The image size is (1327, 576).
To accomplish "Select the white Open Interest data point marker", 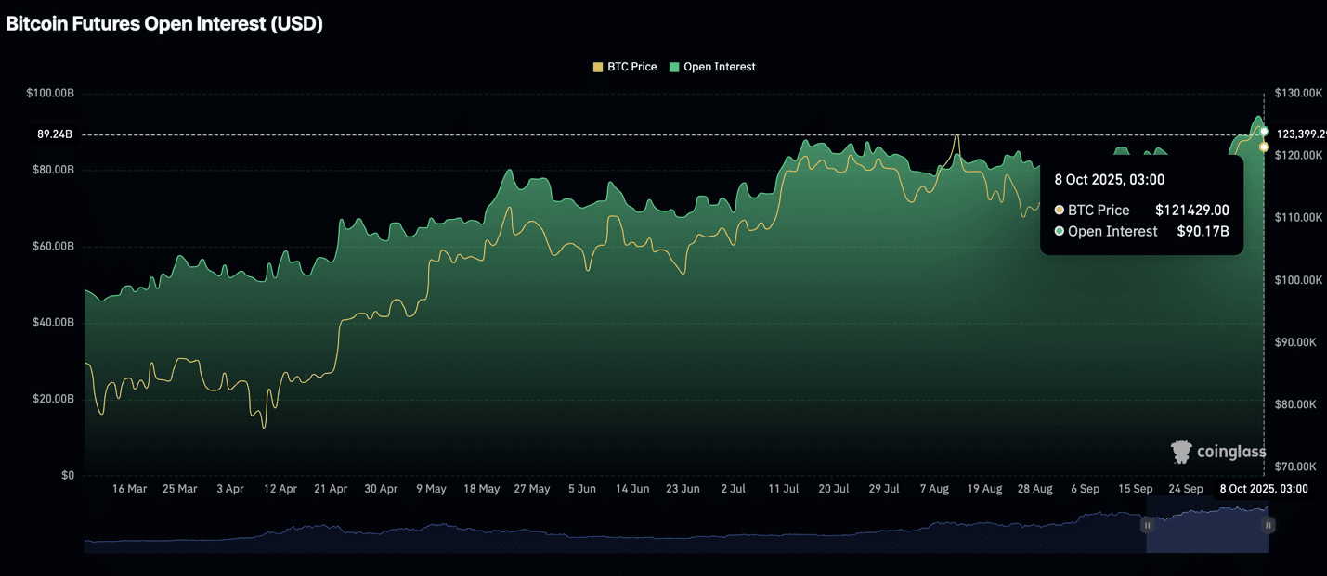I will pyautogui.click(x=1264, y=132).
